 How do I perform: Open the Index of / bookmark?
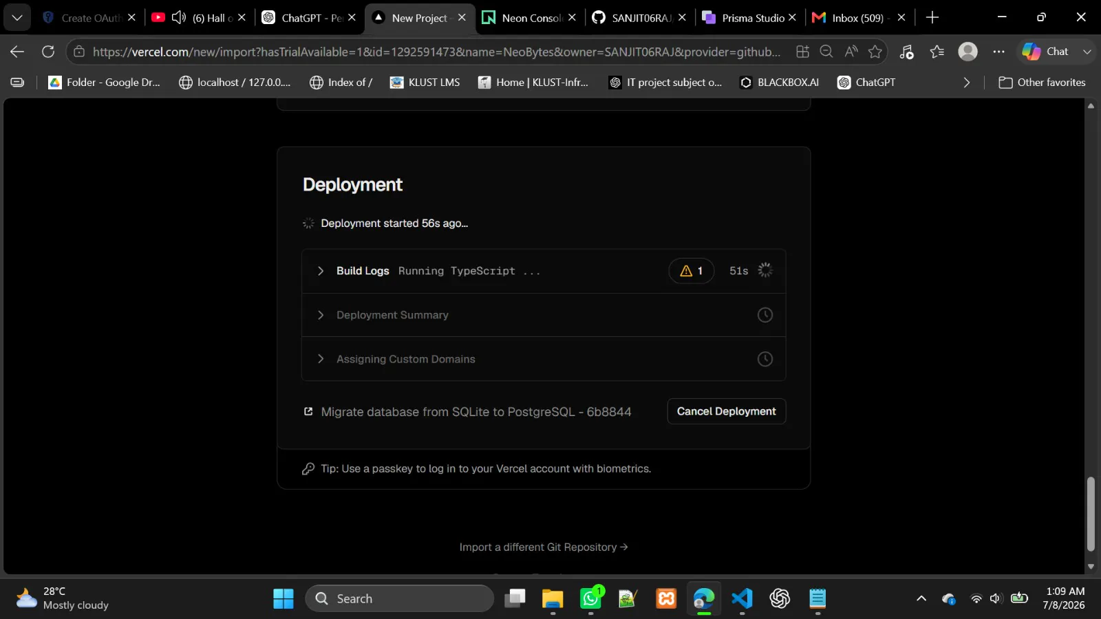(x=341, y=83)
